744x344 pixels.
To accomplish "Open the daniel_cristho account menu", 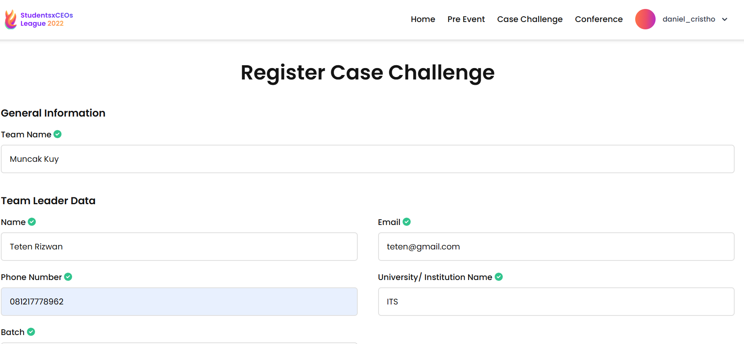I will (x=689, y=19).
